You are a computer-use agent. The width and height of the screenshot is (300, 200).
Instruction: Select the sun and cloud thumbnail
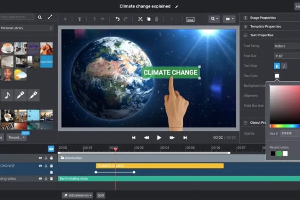tap(20, 75)
